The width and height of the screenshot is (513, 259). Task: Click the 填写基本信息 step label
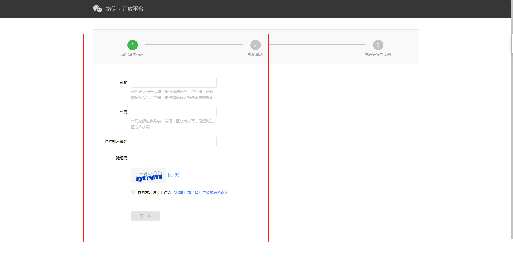133,55
